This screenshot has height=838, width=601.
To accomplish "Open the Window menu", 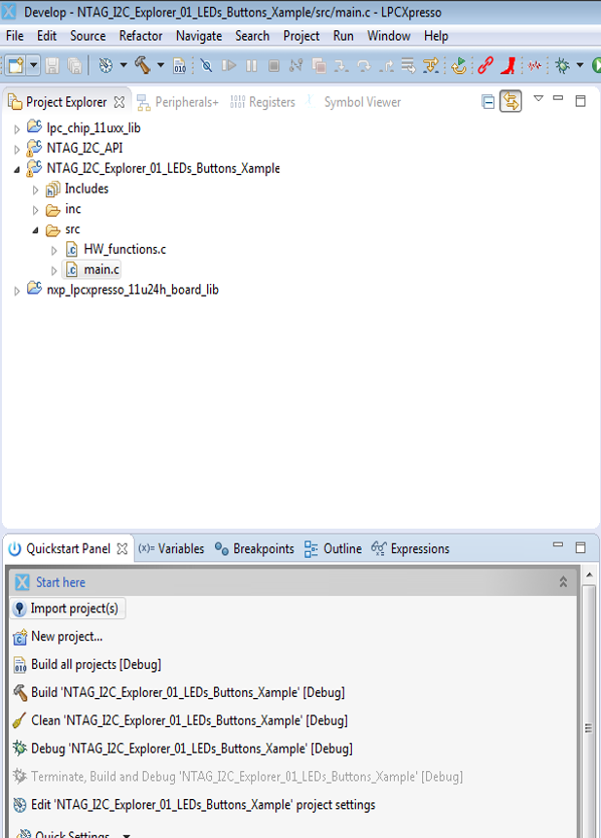I will point(389,36).
